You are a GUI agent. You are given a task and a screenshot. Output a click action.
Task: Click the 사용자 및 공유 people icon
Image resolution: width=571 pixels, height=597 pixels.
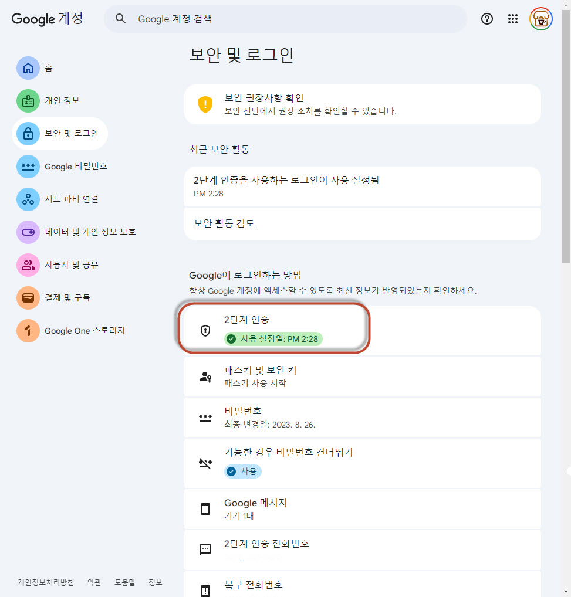click(28, 265)
